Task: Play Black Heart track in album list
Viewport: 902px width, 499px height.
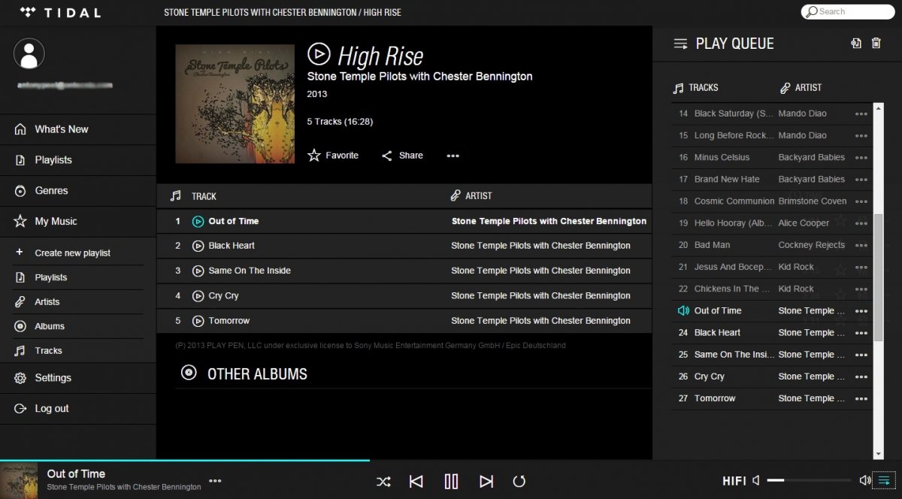Action: pos(198,246)
